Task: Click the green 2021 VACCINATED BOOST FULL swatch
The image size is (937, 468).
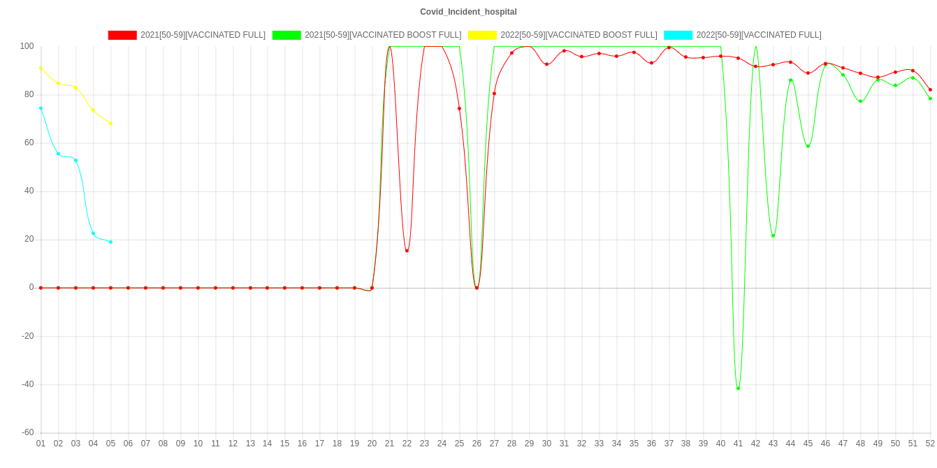Action: 286,35
